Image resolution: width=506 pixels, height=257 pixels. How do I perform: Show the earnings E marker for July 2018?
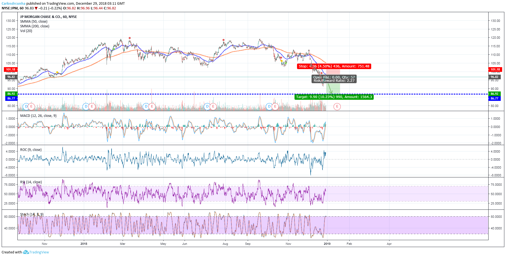click(x=213, y=106)
